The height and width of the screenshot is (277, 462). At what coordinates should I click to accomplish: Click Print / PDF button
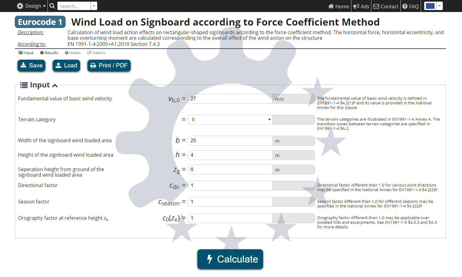pos(109,65)
